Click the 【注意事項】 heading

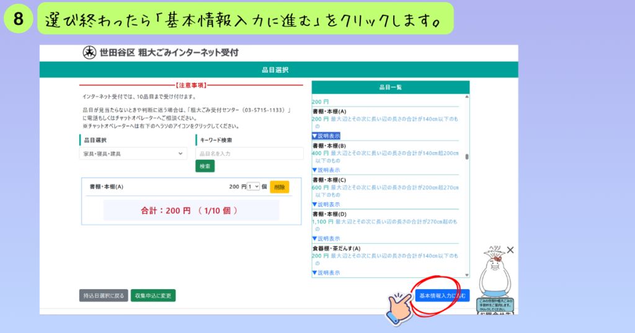click(191, 85)
